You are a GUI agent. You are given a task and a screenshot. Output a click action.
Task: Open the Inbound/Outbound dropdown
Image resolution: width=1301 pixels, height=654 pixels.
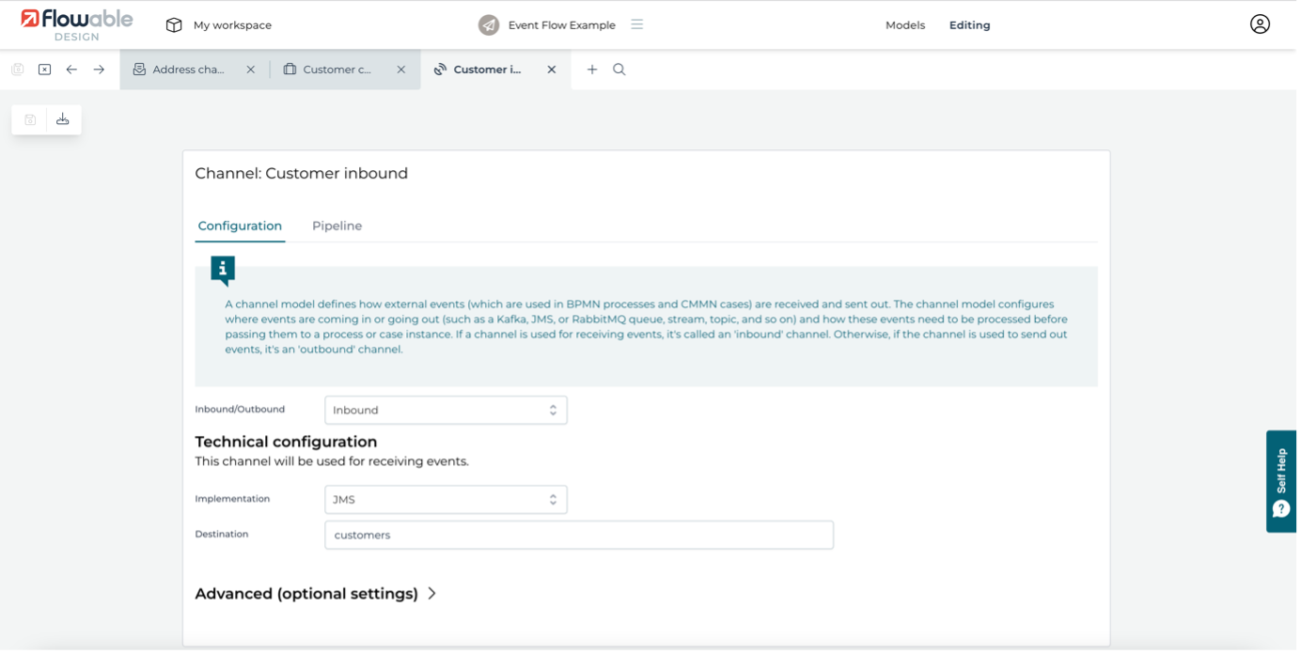tap(446, 410)
